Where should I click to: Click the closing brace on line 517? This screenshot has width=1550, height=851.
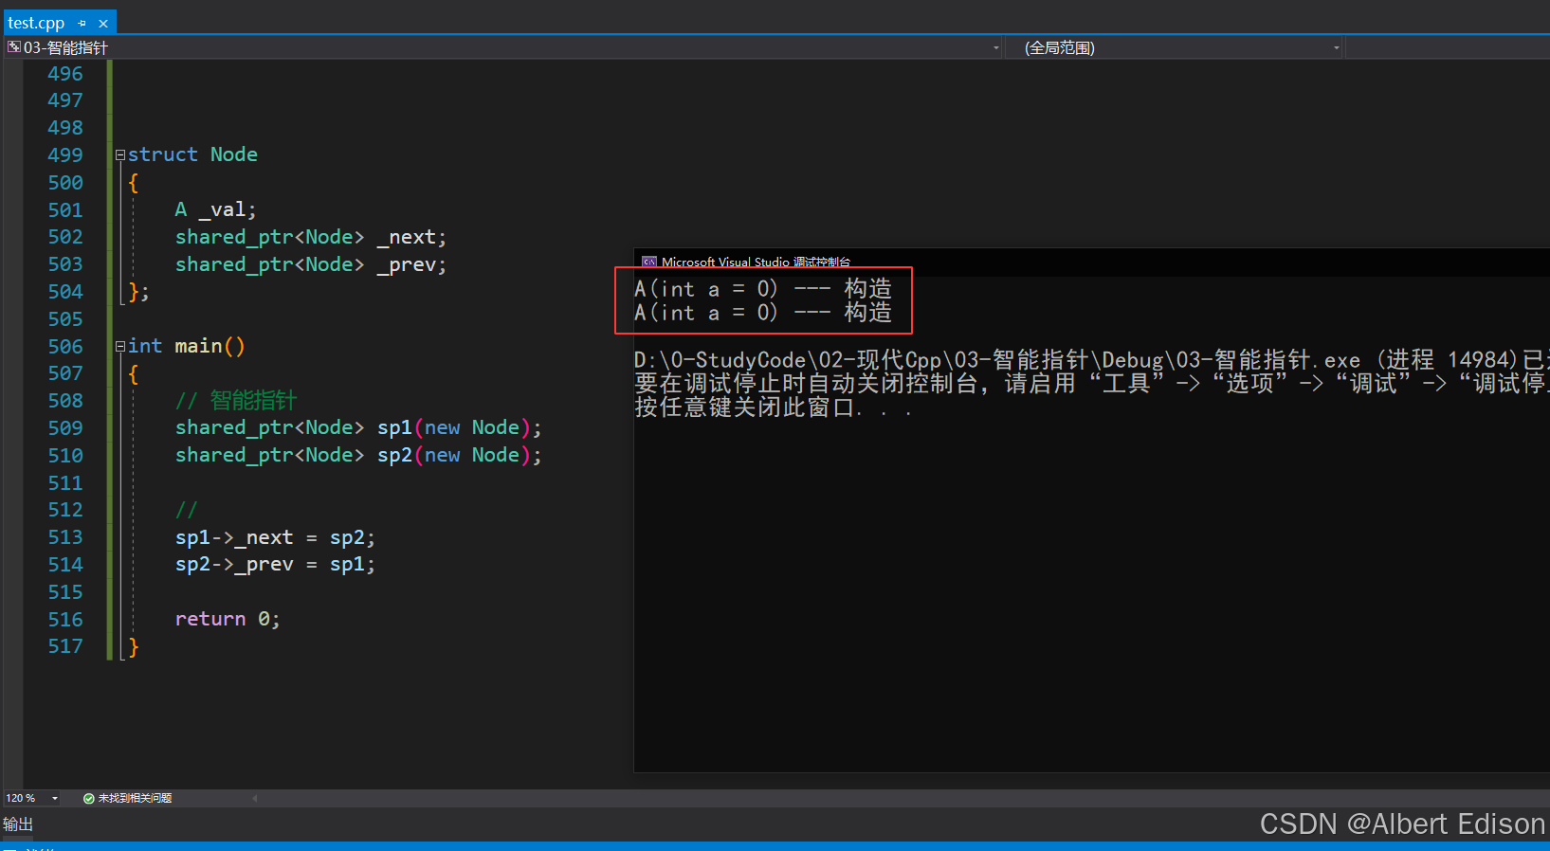click(134, 647)
